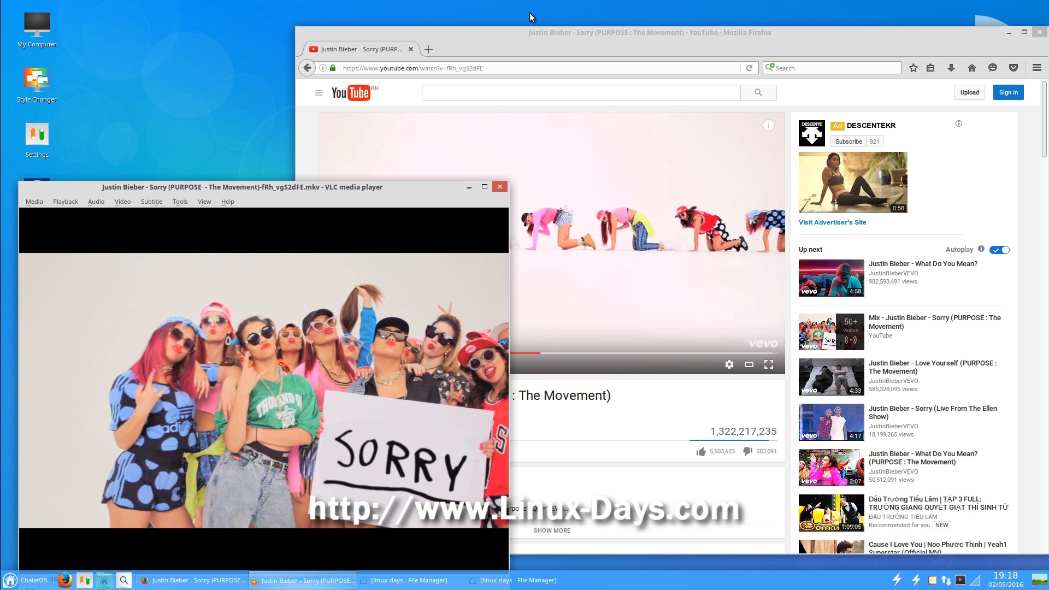Toggle the Autoplay switch
The width and height of the screenshot is (1049, 590).
coord(999,250)
